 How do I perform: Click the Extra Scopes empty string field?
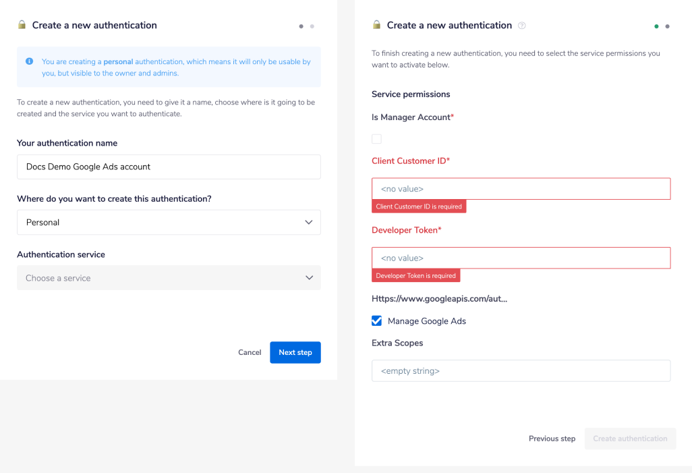521,370
